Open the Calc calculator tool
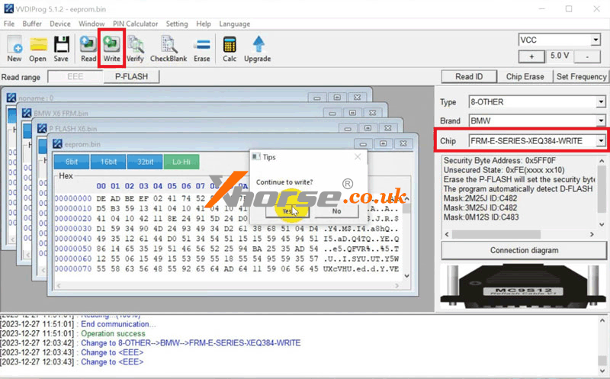This screenshot has width=610, height=379. tap(229, 48)
